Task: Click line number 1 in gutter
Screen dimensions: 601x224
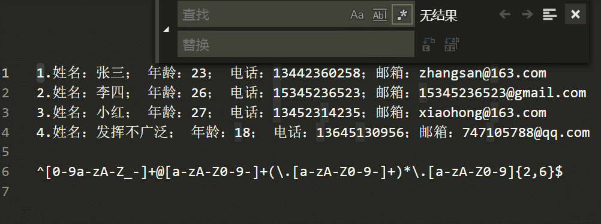Action: click(x=5, y=73)
